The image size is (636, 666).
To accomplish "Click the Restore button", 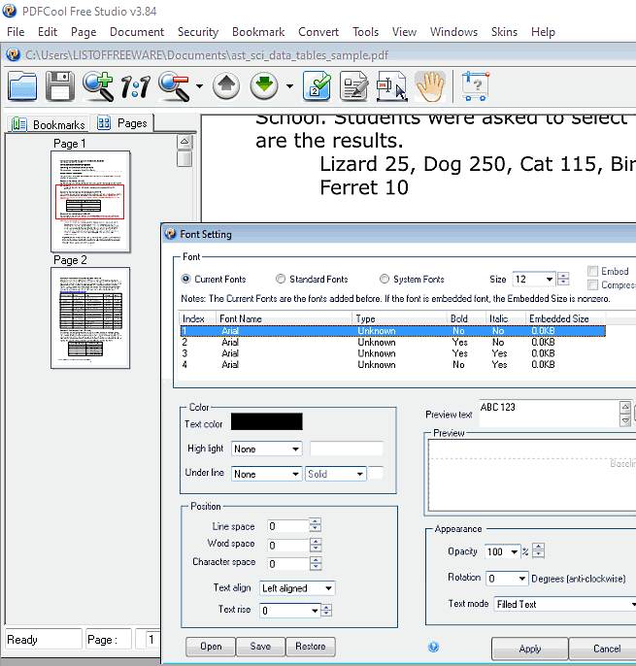I will [311, 647].
